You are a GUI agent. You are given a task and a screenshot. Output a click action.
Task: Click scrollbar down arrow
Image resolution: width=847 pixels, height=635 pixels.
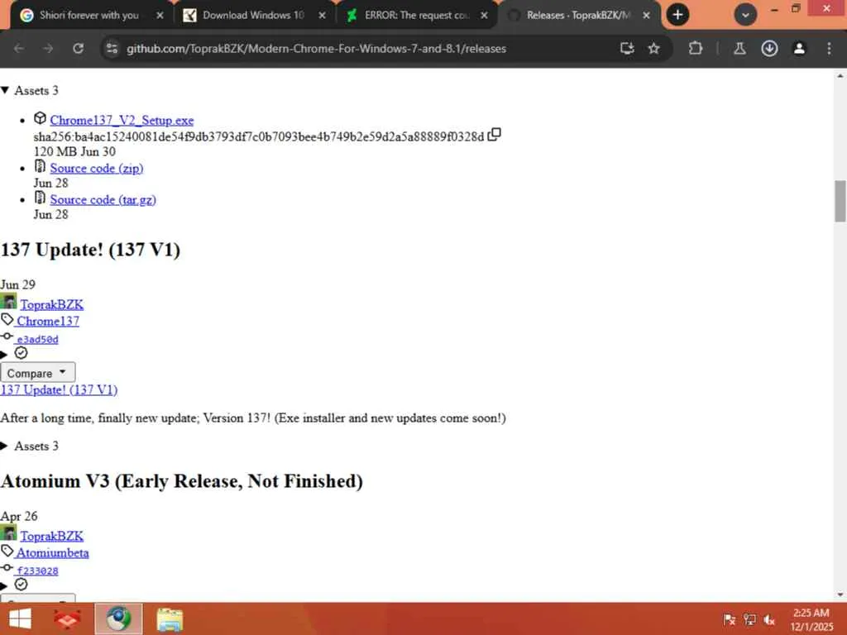840,594
